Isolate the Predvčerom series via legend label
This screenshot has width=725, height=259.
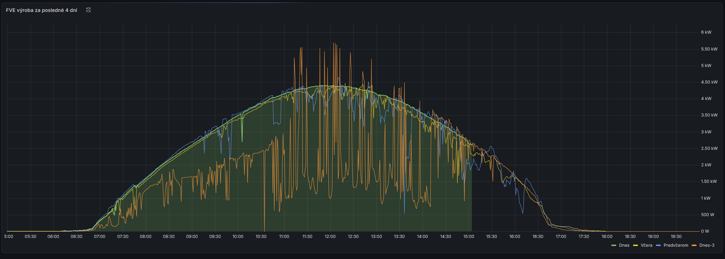click(676, 245)
